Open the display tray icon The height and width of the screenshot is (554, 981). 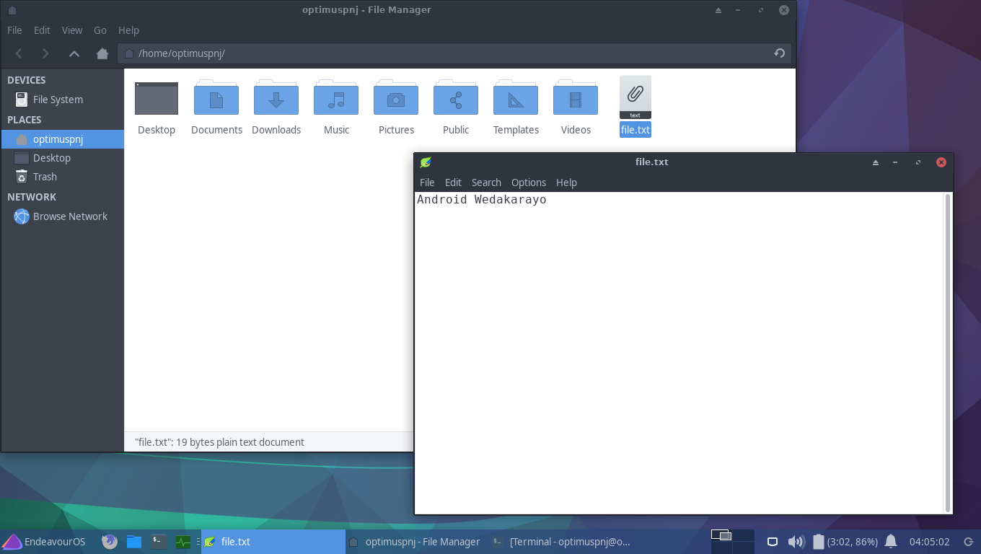pos(772,542)
